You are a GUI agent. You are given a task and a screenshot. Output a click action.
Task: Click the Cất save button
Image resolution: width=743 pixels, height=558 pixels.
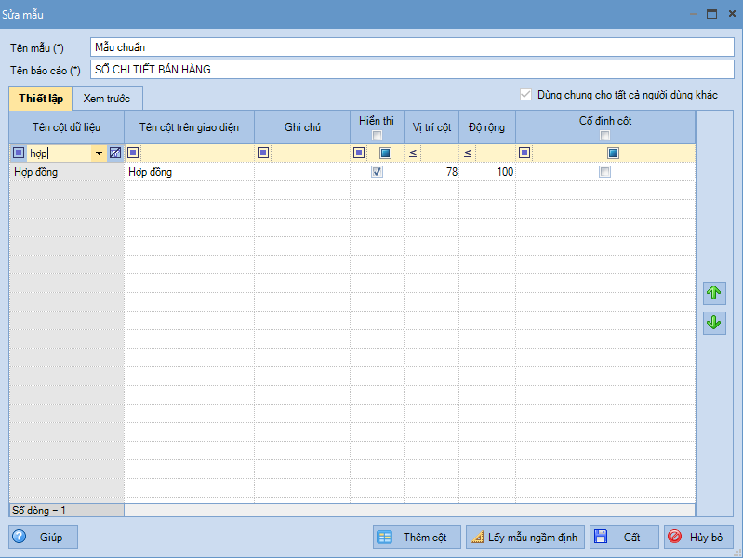pyautogui.click(x=623, y=538)
